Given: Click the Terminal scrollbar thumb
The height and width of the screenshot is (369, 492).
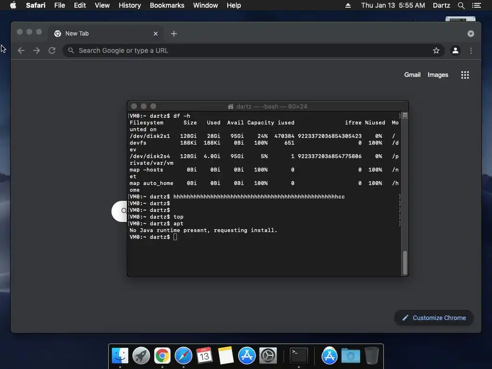Looking at the screenshot, I should click(405, 263).
